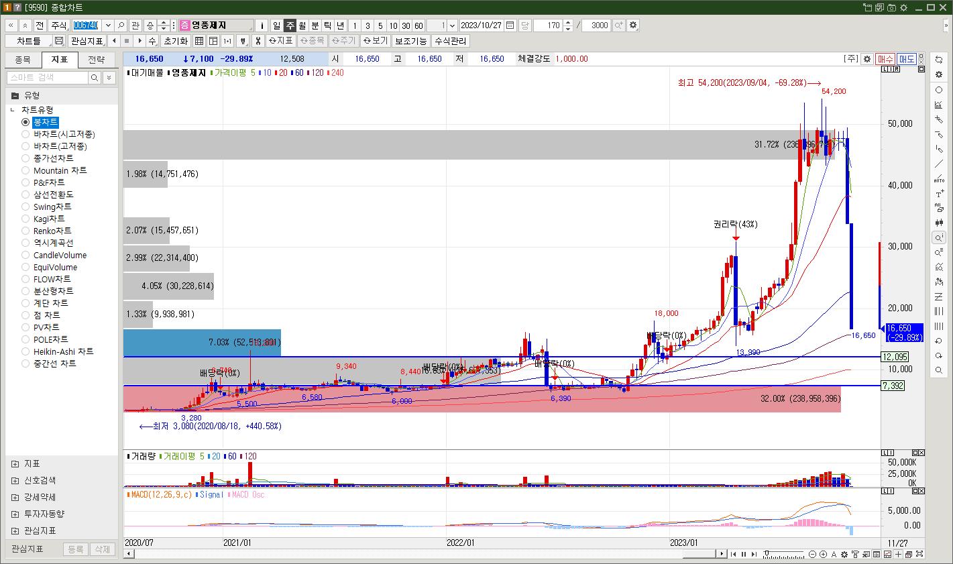953x564 pixels.
Task: Click the 수식관리 button
Action: (450, 41)
